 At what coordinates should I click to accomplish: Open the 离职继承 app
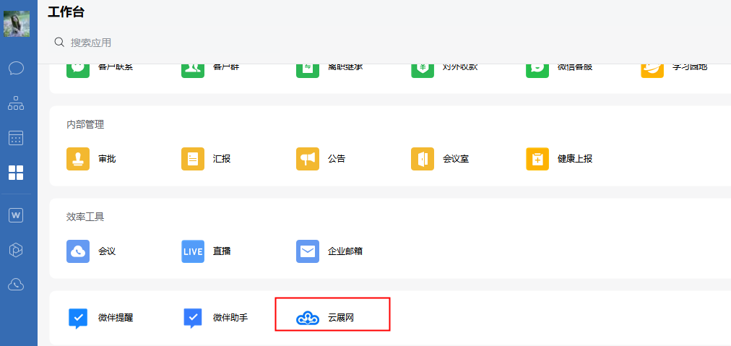(329, 69)
